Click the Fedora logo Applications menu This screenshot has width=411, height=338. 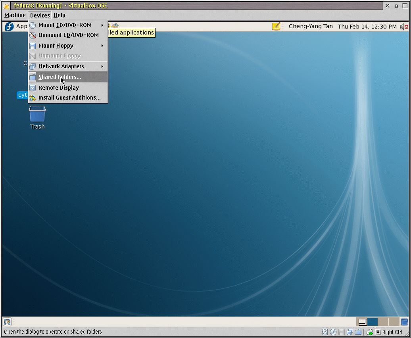(10, 27)
